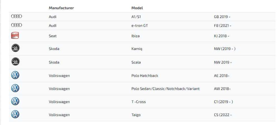Click the Audi logo beside e-tron GT
The image size is (279, 125).
16,26
